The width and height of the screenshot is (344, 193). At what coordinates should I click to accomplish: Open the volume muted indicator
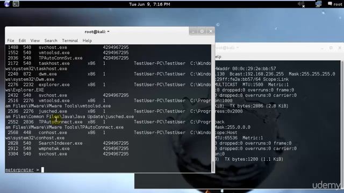(301, 4)
